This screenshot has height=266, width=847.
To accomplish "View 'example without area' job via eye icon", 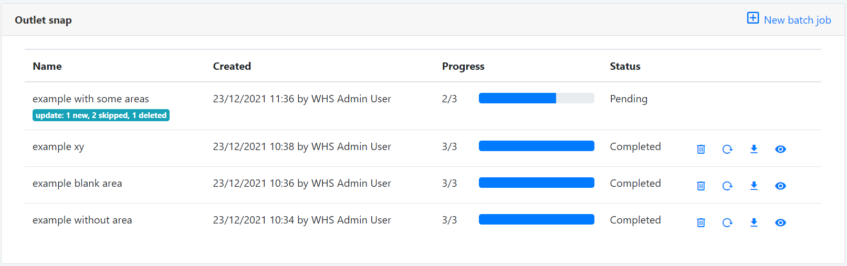I will point(780,222).
